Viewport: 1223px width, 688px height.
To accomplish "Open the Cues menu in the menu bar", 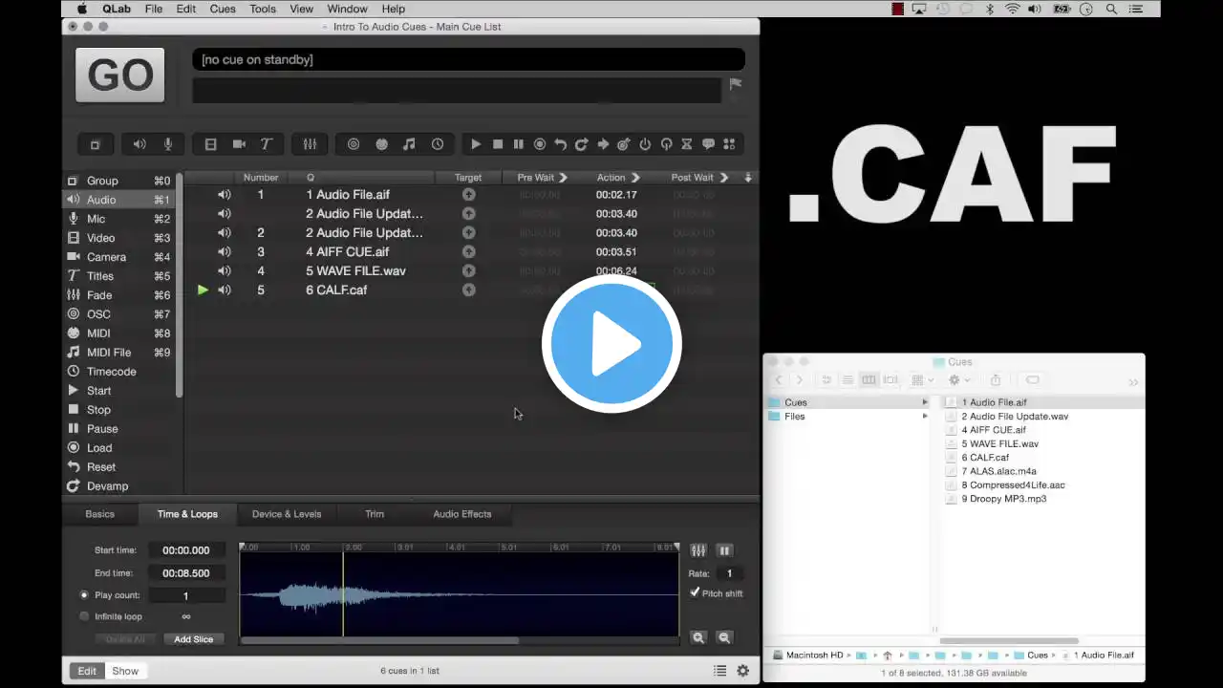I will (x=223, y=9).
